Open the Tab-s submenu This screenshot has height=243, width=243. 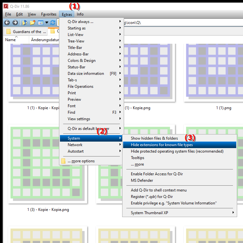click(x=92, y=80)
